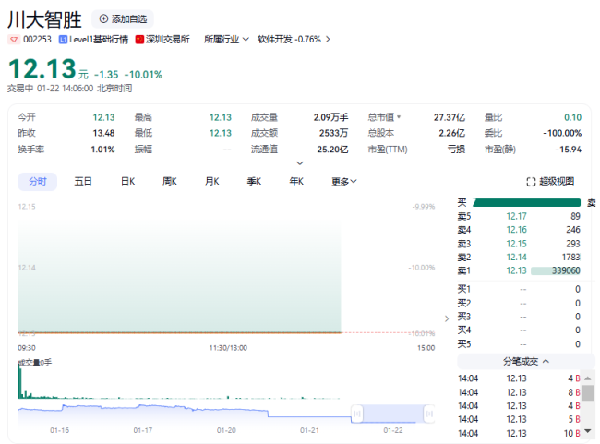Screen dimensions: 600x444
Task: Click the stock code 002253
Action: point(37,40)
